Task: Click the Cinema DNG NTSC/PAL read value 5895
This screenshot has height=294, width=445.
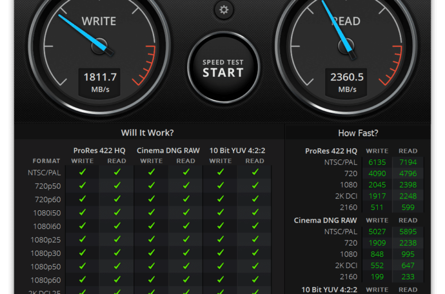Action: tap(408, 232)
